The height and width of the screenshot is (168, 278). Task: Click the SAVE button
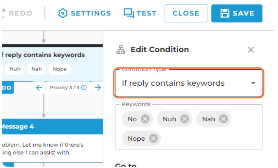237,13
